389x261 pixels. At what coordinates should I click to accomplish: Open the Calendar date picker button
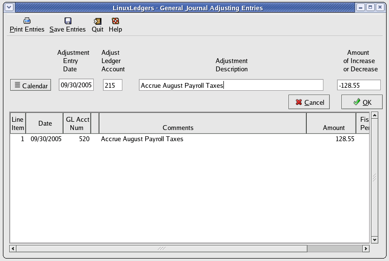click(x=31, y=85)
